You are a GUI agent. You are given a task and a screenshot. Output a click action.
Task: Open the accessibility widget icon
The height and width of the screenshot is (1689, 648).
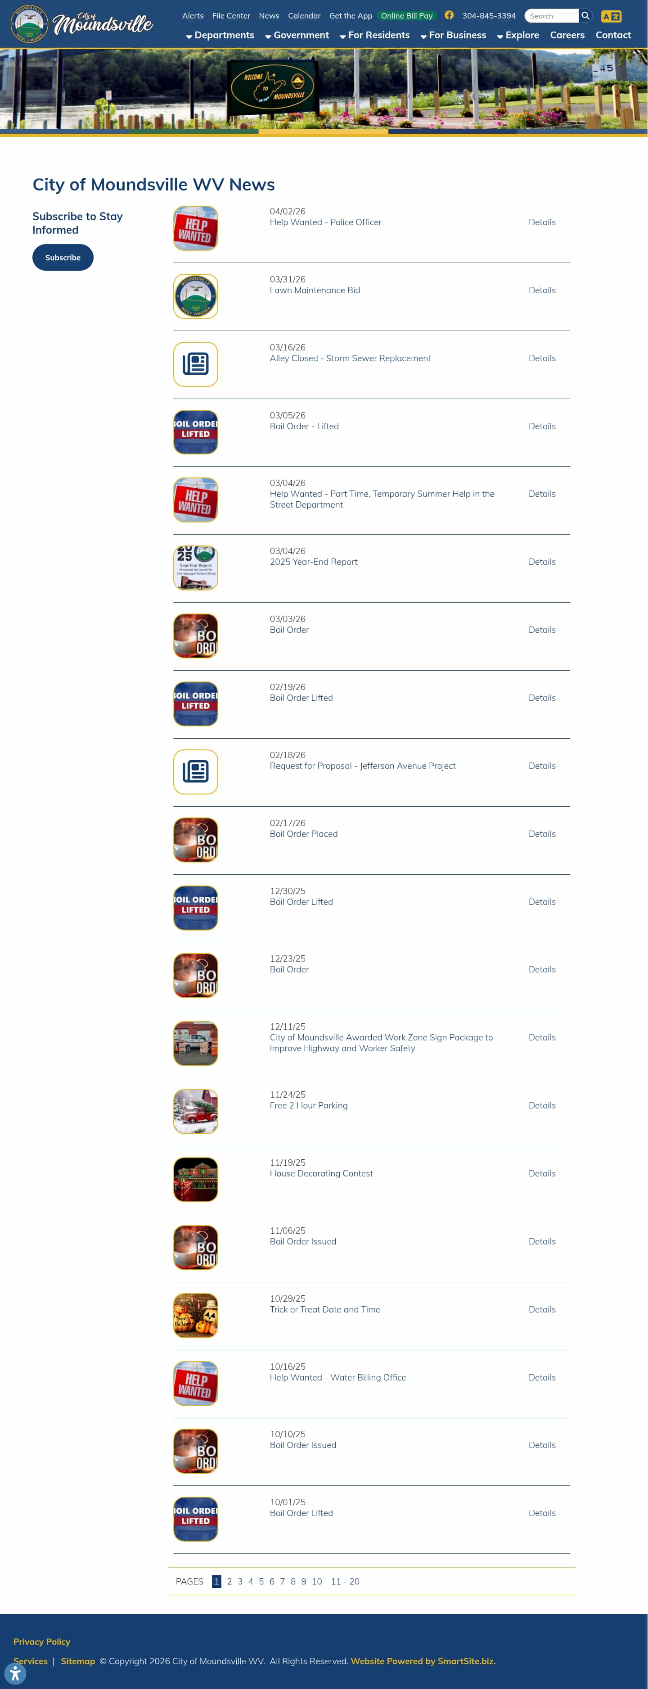pos(15,1673)
